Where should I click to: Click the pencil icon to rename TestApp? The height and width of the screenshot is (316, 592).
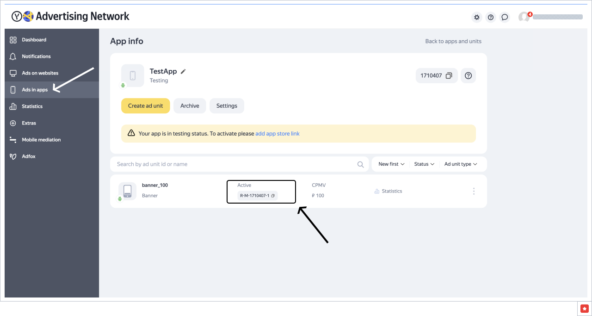click(x=183, y=71)
